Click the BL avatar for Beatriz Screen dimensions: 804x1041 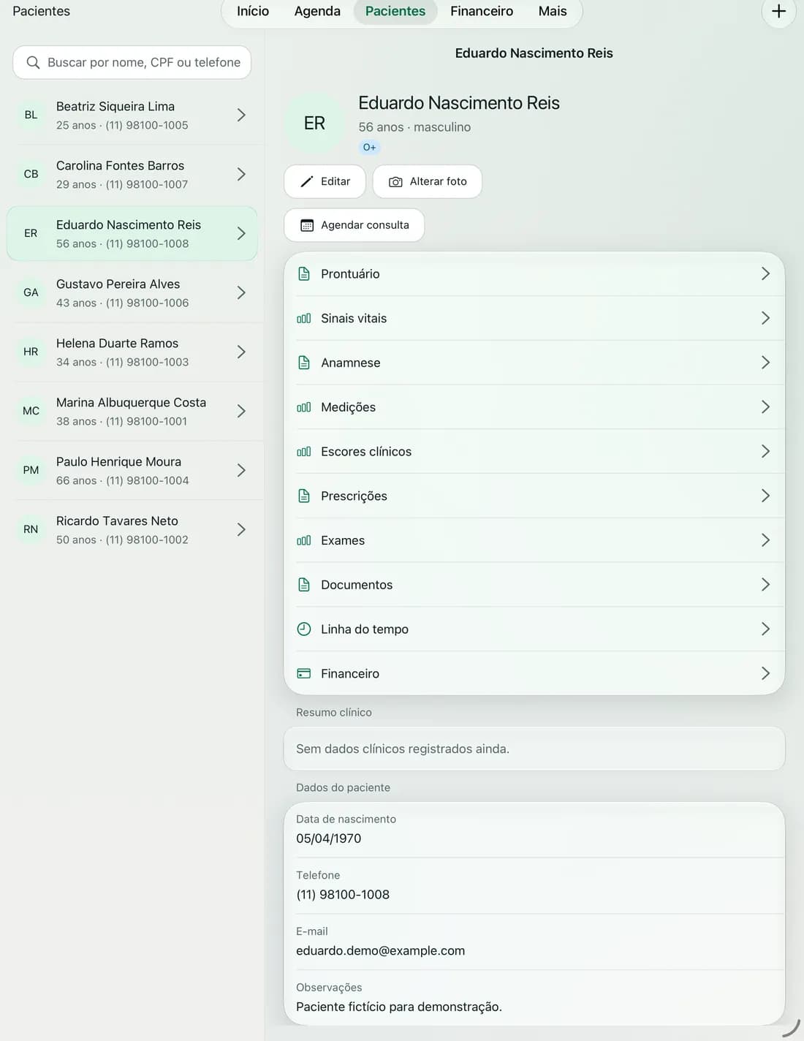[x=31, y=115]
